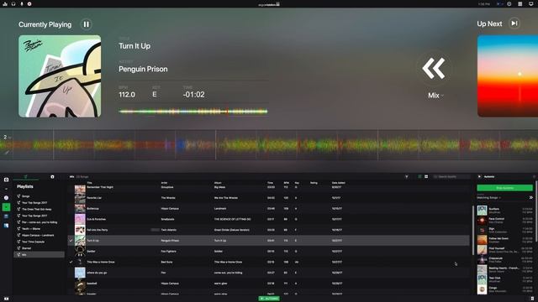Select Follow Me Down in Automix queue
Image resolution: width=538 pixels, height=302 pixels.
pos(505,240)
